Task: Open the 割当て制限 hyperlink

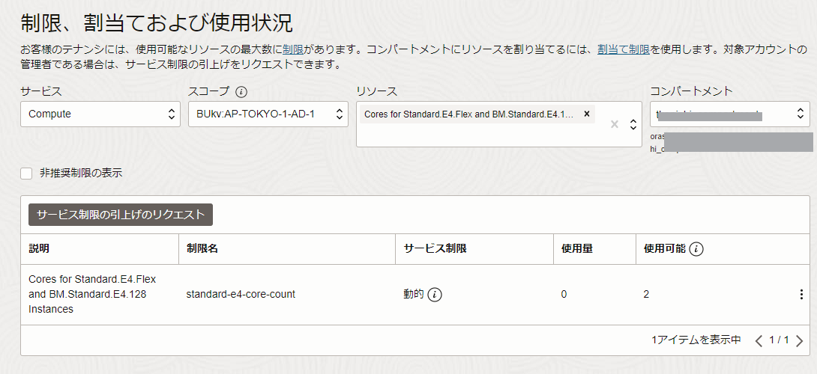Action: point(624,49)
